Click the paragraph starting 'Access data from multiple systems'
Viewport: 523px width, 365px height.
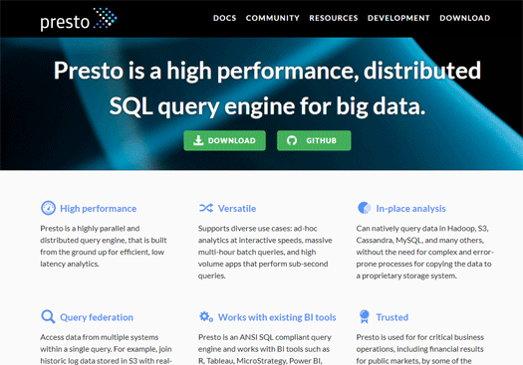pos(106,349)
